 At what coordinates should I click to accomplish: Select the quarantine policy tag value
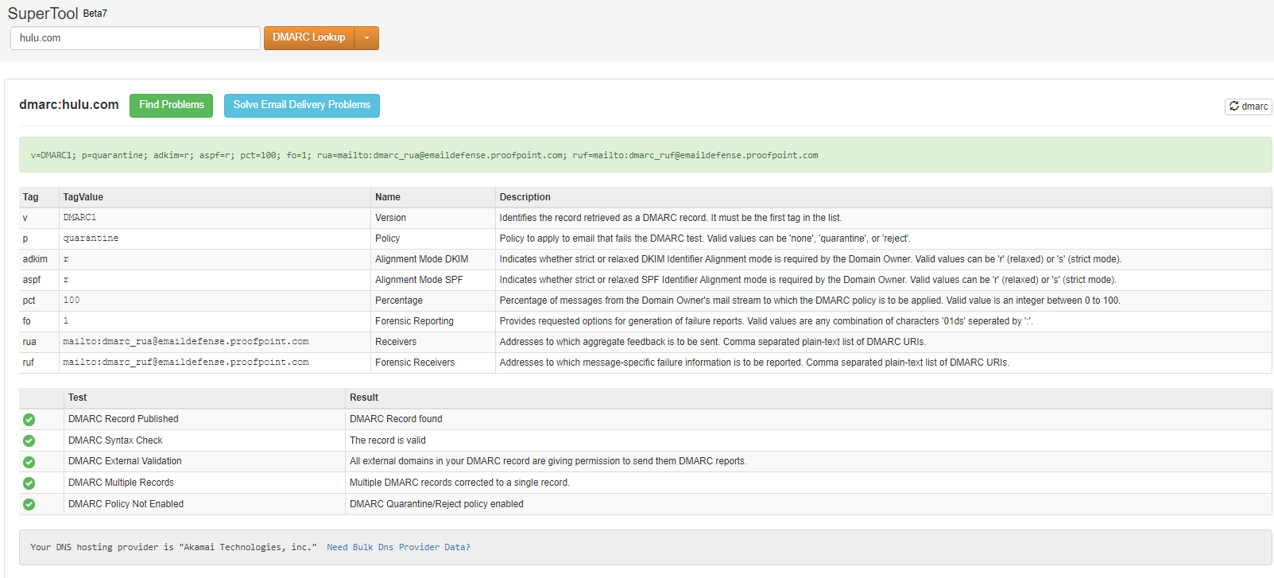point(91,239)
